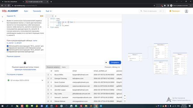The image size is (193, 108).
Task: Open Windows taskbar search
Action: click(x=7, y=106)
